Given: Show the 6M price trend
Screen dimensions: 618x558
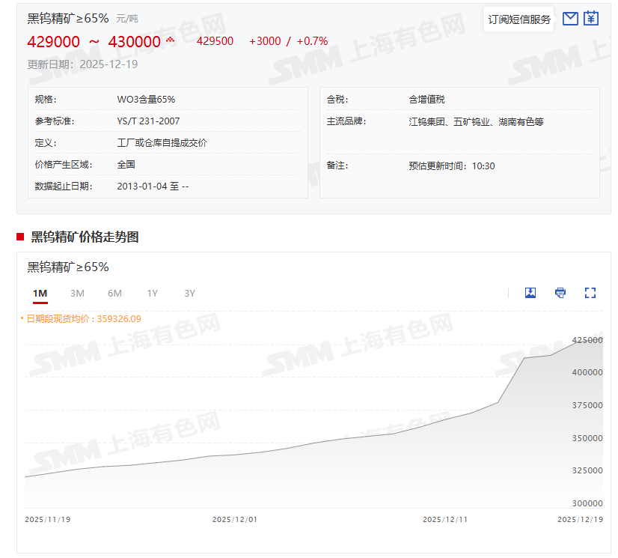Looking at the screenshot, I should (x=114, y=293).
